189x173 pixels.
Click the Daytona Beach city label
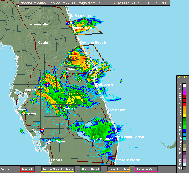click(x=93, y=42)
